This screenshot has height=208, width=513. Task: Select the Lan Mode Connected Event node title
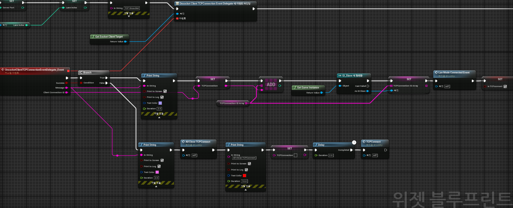(x=454, y=72)
